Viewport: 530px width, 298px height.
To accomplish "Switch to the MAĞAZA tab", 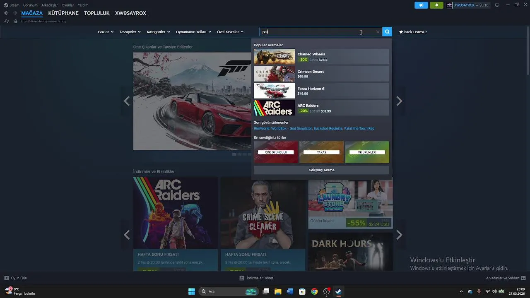I will click(32, 13).
